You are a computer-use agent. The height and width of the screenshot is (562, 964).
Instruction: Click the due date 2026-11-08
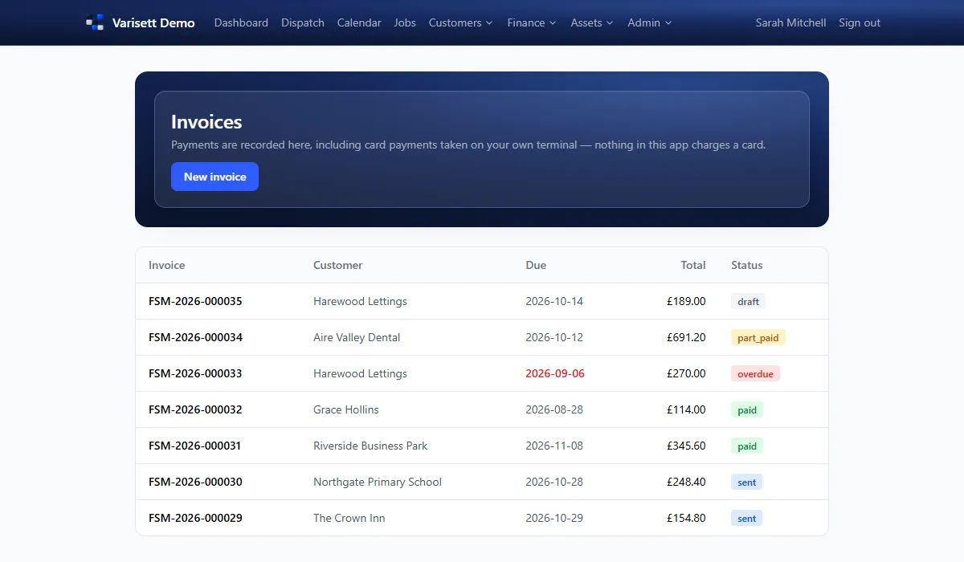coord(554,446)
